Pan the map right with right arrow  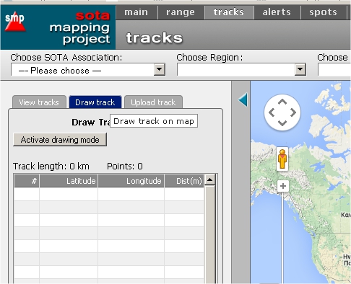click(x=293, y=112)
